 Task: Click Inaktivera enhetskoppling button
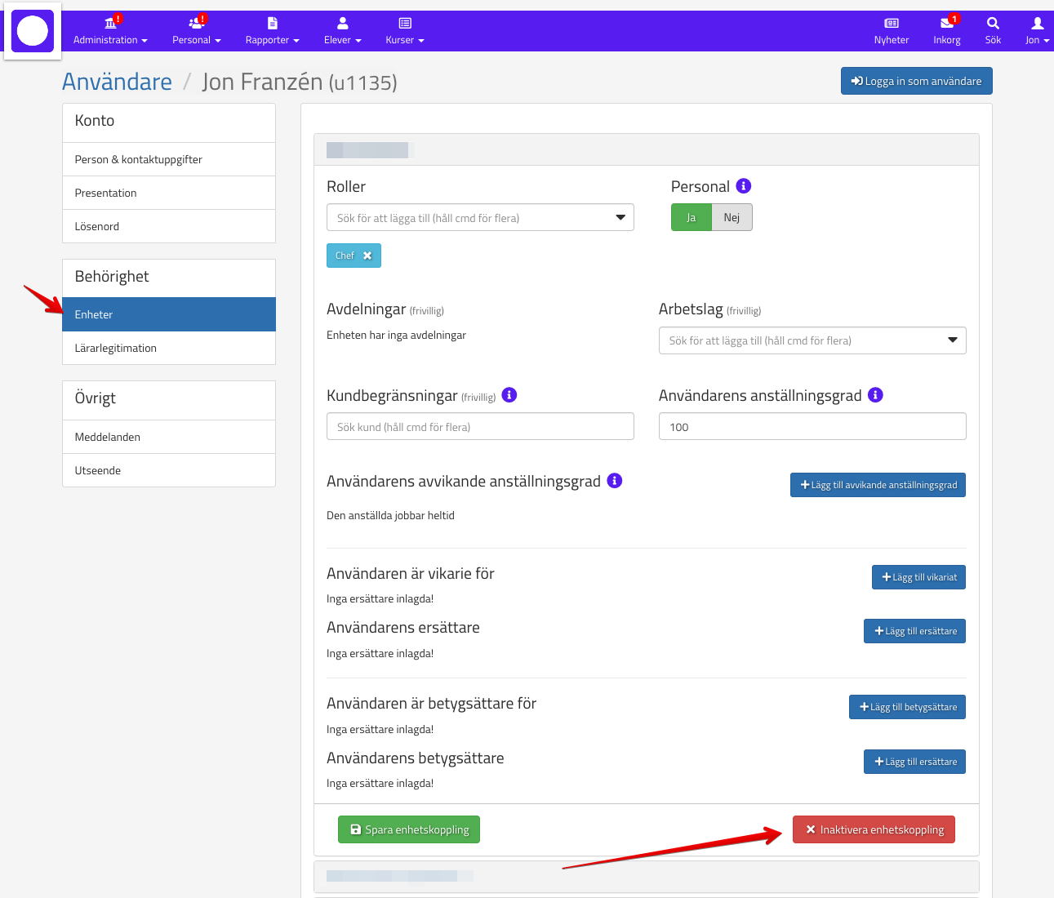[x=874, y=829]
